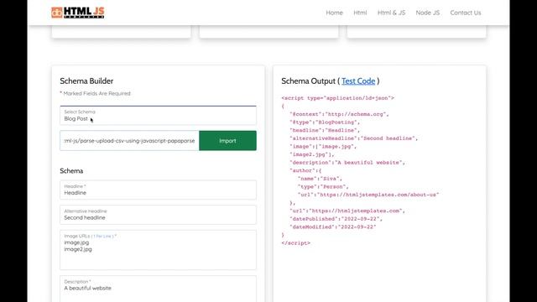Click the author about-us url code line

368,195
